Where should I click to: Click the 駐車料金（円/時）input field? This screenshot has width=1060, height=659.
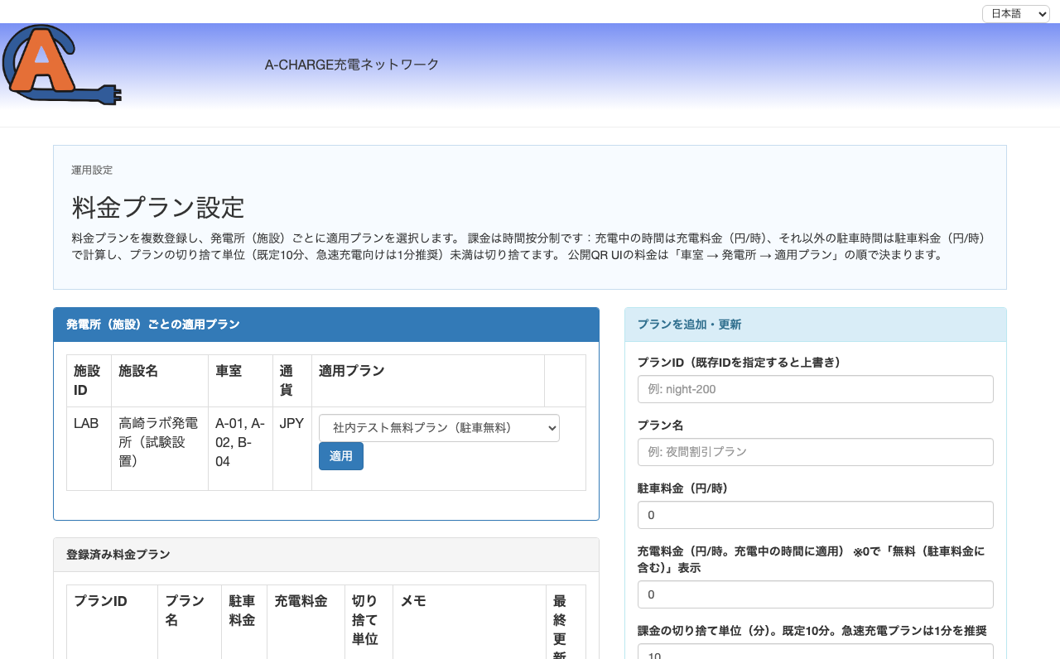pyautogui.click(x=816, y=515)
